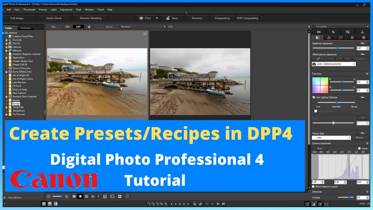373x210 pixels.
Task: Enable Move midpoint to match checkbox
Action: click(314, 187)
